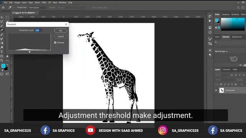Open the Paragraph panel icon
Viewport: 246px width, 138px height.
point(210,55)
